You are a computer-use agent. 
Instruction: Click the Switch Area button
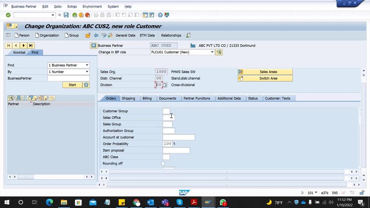[x=265, y=78]
